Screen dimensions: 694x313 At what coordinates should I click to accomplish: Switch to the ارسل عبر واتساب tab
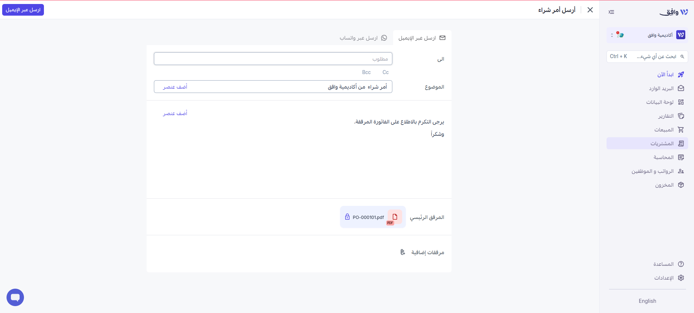(363, 38)
